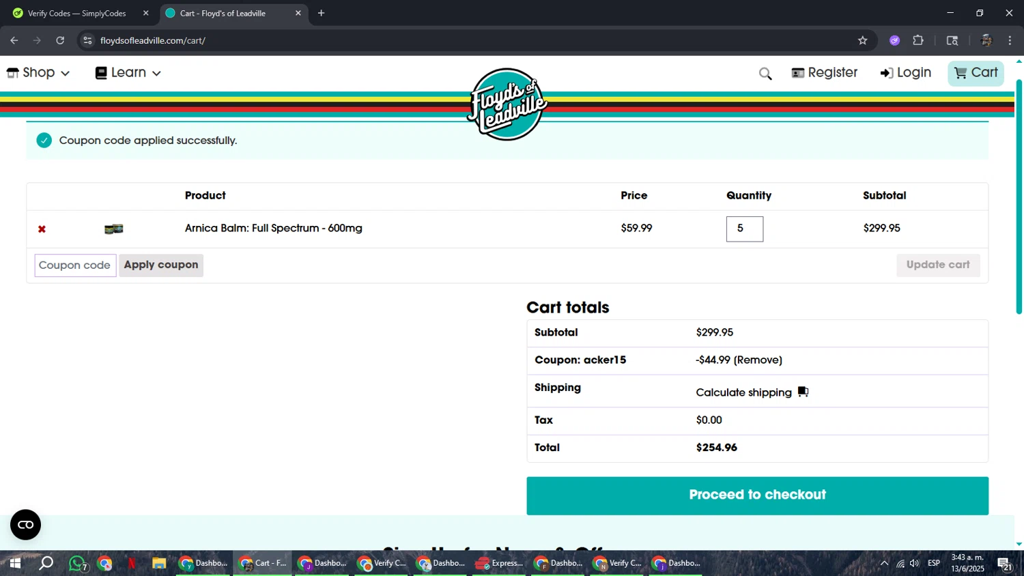Open a new browser tab
The height and width of the screenshot is (576, 1024).
click(x=321, y=13)
